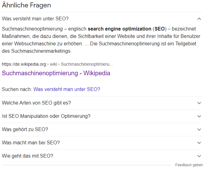Screen dimensions: 206x169
Task: Expand question text 'Was gehört zu SEO?'
Action: (25, 130)
